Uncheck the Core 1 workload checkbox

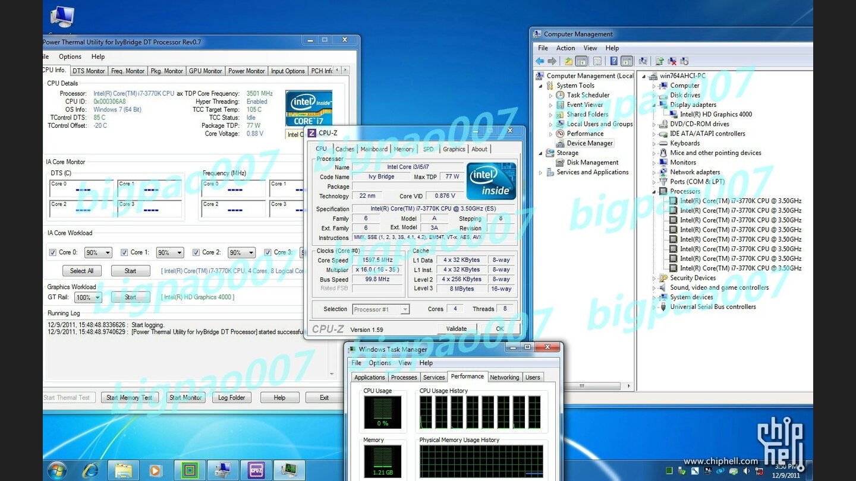[124, 252]
